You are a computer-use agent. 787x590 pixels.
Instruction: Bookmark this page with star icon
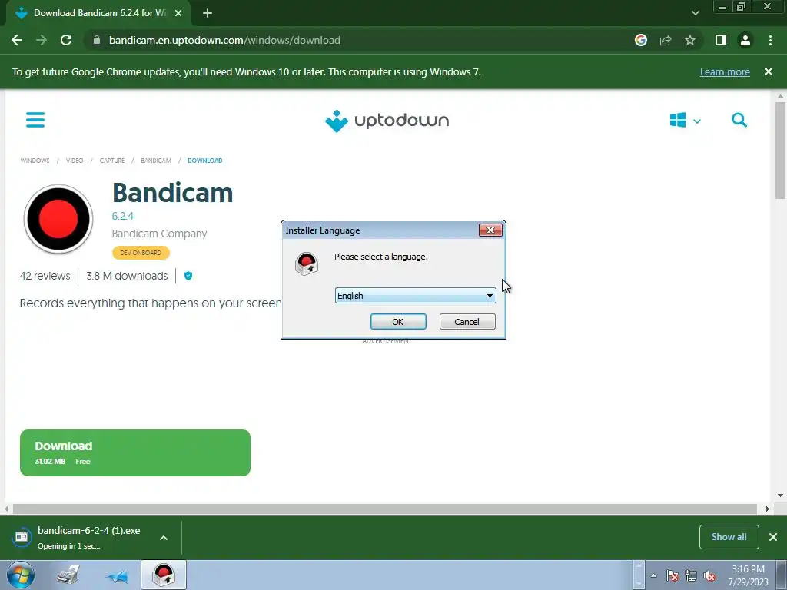[690, 40]
